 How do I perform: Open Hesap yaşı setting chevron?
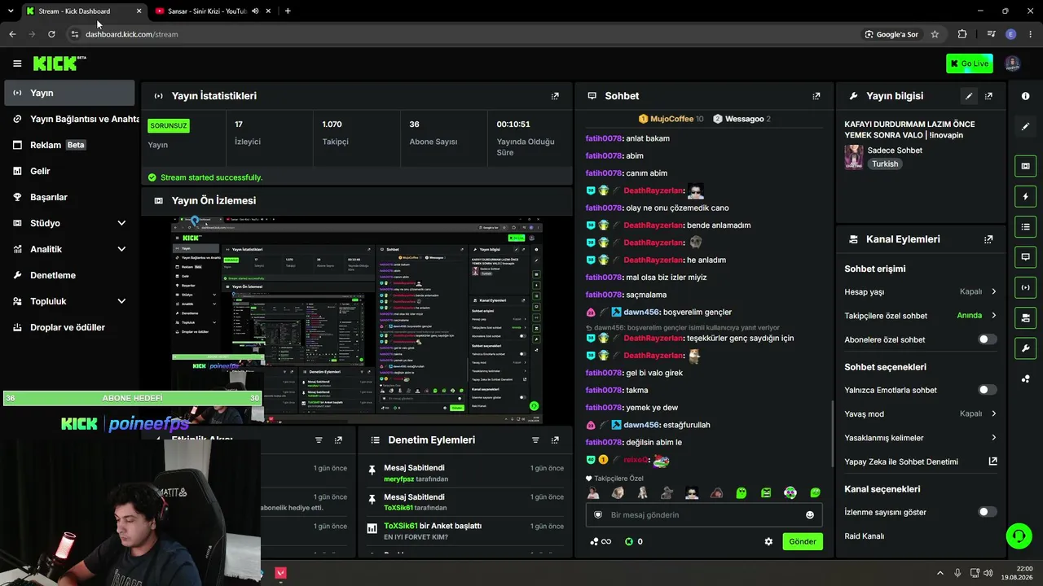coord(993,291)
